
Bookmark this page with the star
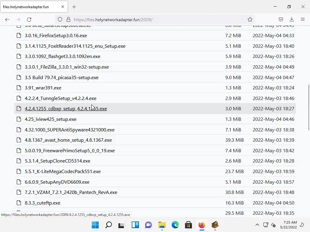(x=250, y=20)
